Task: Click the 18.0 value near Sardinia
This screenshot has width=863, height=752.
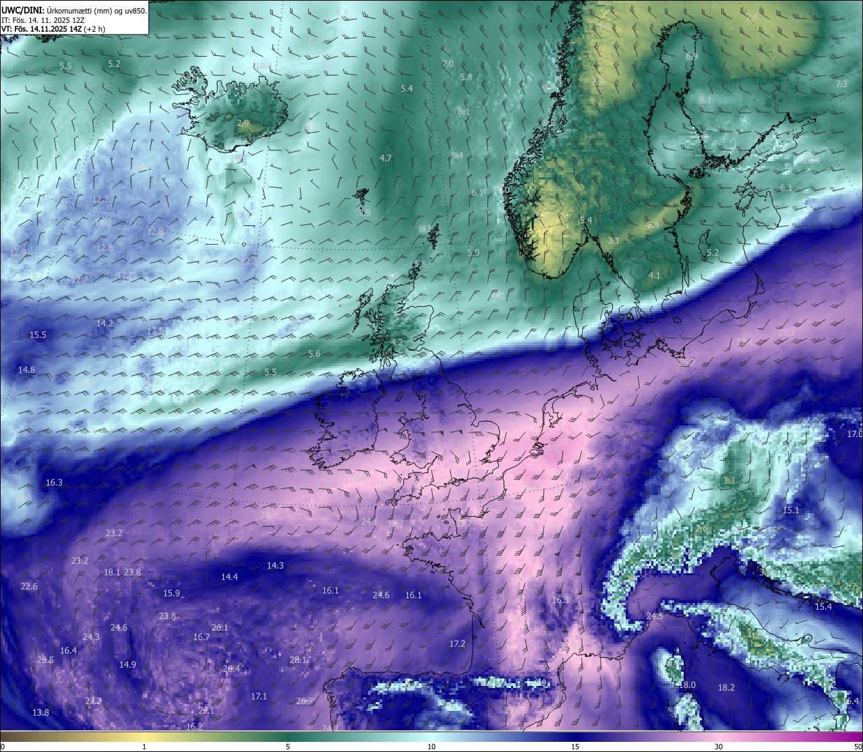Action: tap(687, 685)
